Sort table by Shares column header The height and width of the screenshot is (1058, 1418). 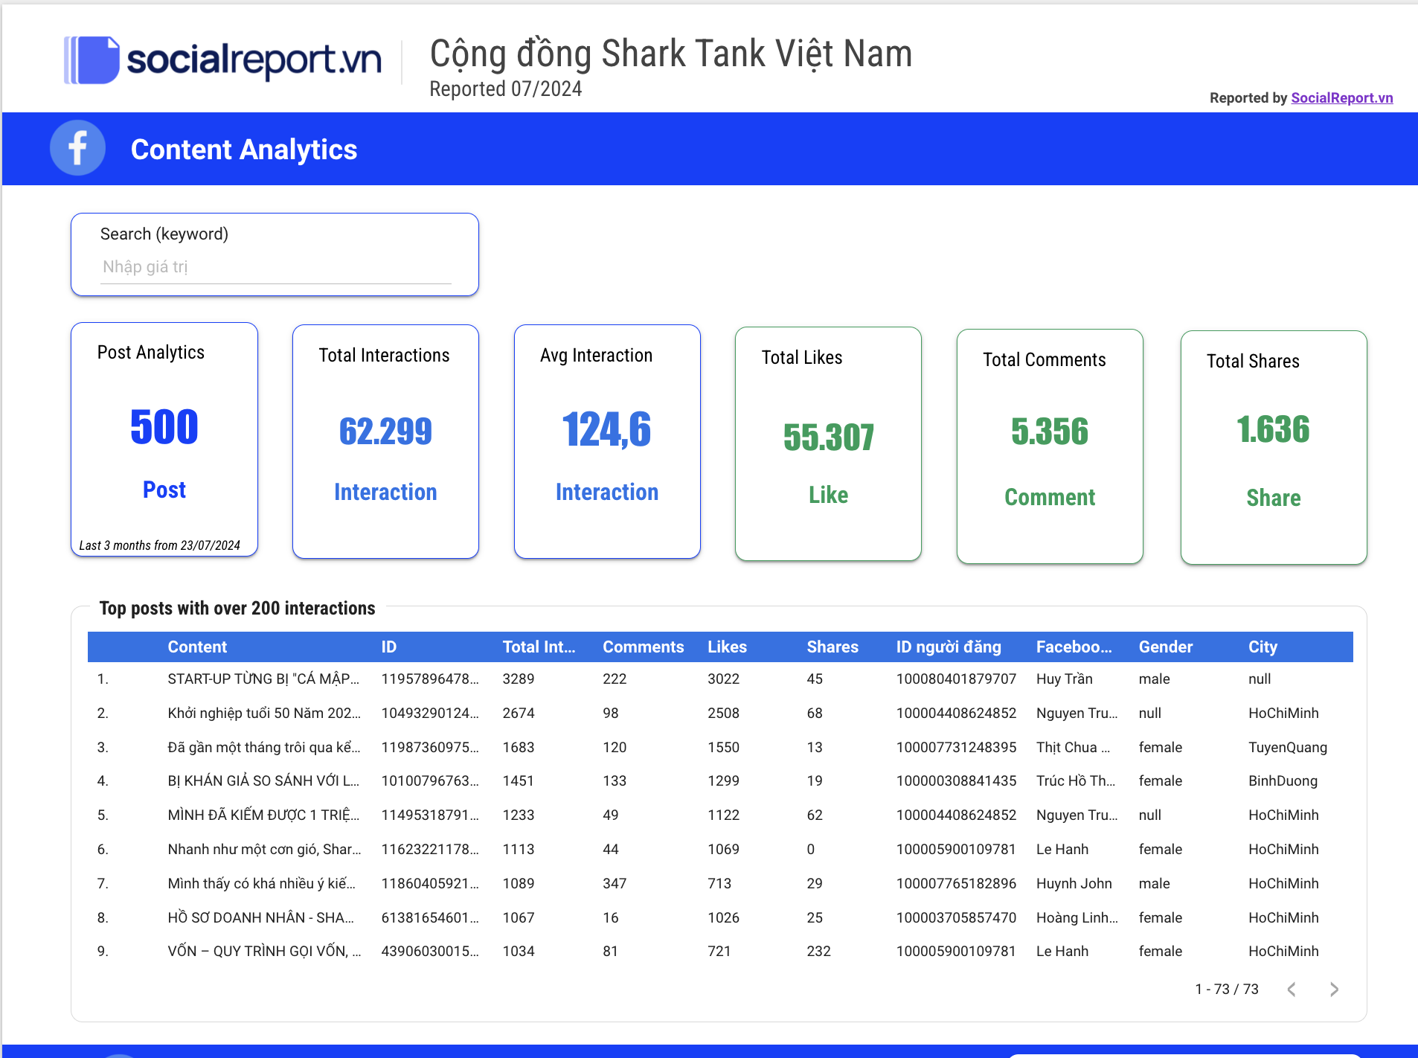[x=832, y=647]
